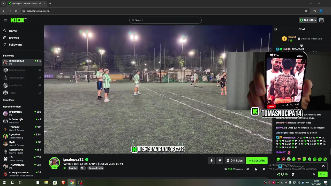This screenshot has width=331, height=186.
Task: Mute the tab audio icon
Action: (x=40, y=3)
